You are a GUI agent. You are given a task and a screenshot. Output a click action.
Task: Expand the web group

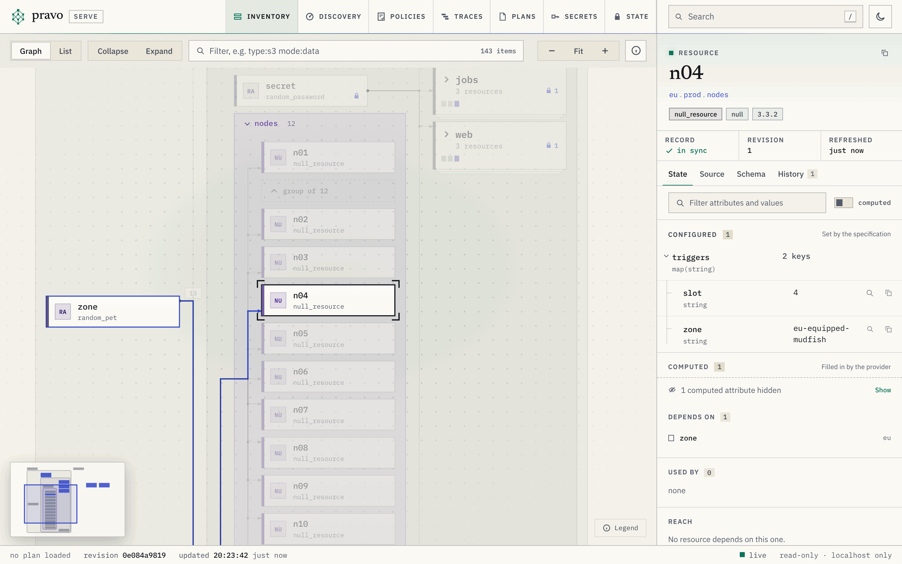click(446, 134)
